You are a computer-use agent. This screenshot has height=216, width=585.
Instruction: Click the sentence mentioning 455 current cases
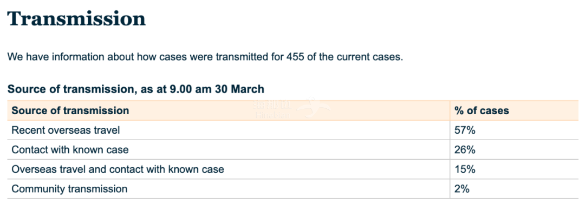point(205,57)
